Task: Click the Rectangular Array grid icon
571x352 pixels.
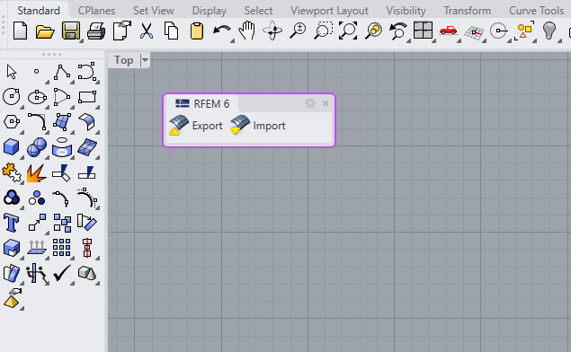Action: 62,248
